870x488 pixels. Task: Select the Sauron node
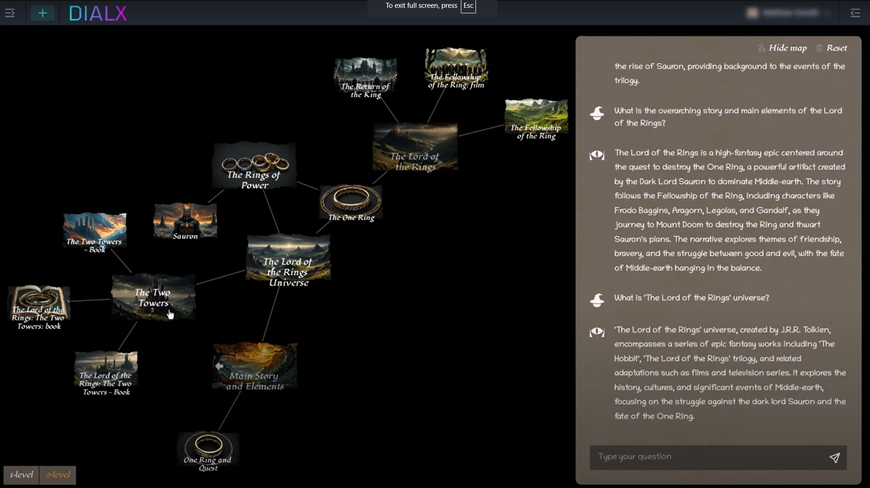[x=185, y=222]
